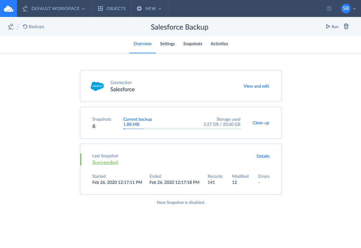Run the backup with play button

332,27
